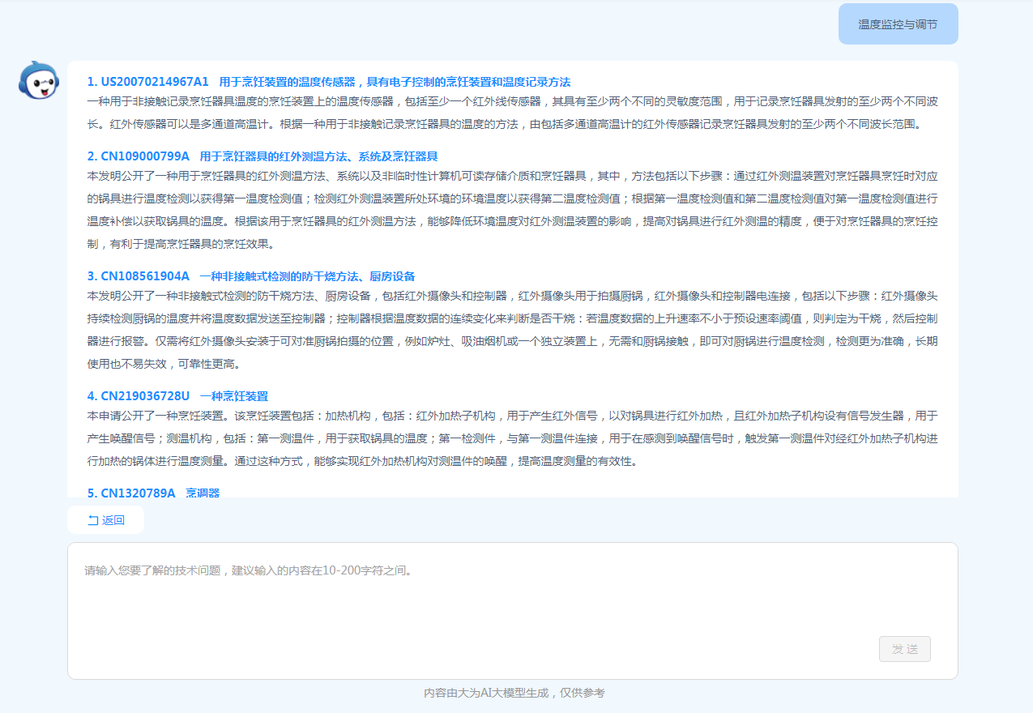Click the 内容由大为AI大模型生成 disclaimer text
This screenshot has width=1033, height=713.
click(x=514, y=693)
